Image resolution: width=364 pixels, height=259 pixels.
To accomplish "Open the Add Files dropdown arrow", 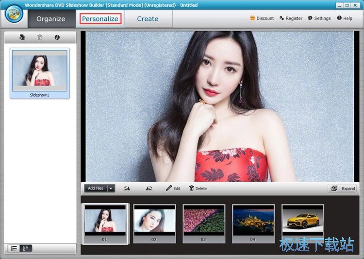I will (x=111, y=189).
